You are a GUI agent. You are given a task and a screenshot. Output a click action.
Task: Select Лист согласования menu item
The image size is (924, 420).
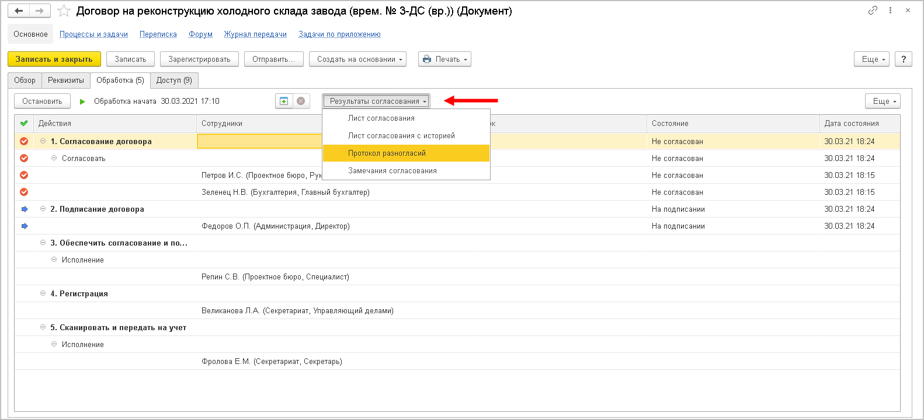[x=406, y=118]
